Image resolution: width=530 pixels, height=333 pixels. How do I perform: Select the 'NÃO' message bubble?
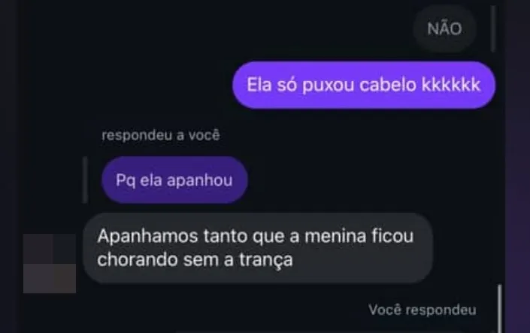(x=444, y=29)
